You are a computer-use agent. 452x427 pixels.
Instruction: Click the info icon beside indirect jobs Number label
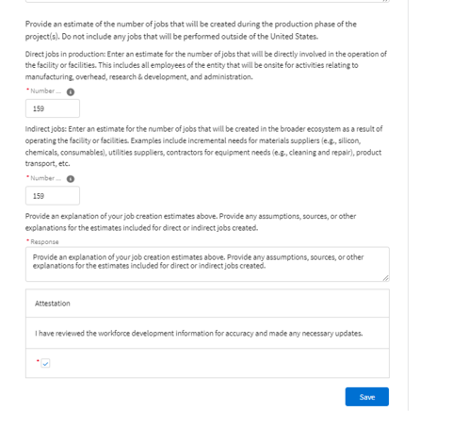(71, 179)
